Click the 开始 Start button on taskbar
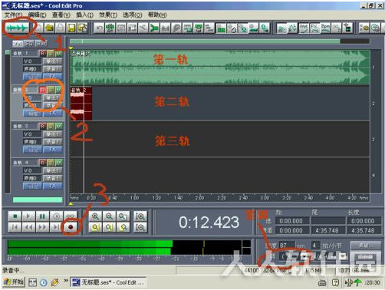The image size is (385, 290). [x=14, y=282]
